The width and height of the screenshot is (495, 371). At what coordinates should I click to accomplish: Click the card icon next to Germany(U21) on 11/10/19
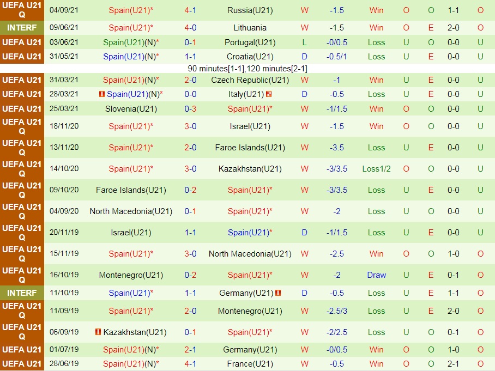(x=278, y=293)
